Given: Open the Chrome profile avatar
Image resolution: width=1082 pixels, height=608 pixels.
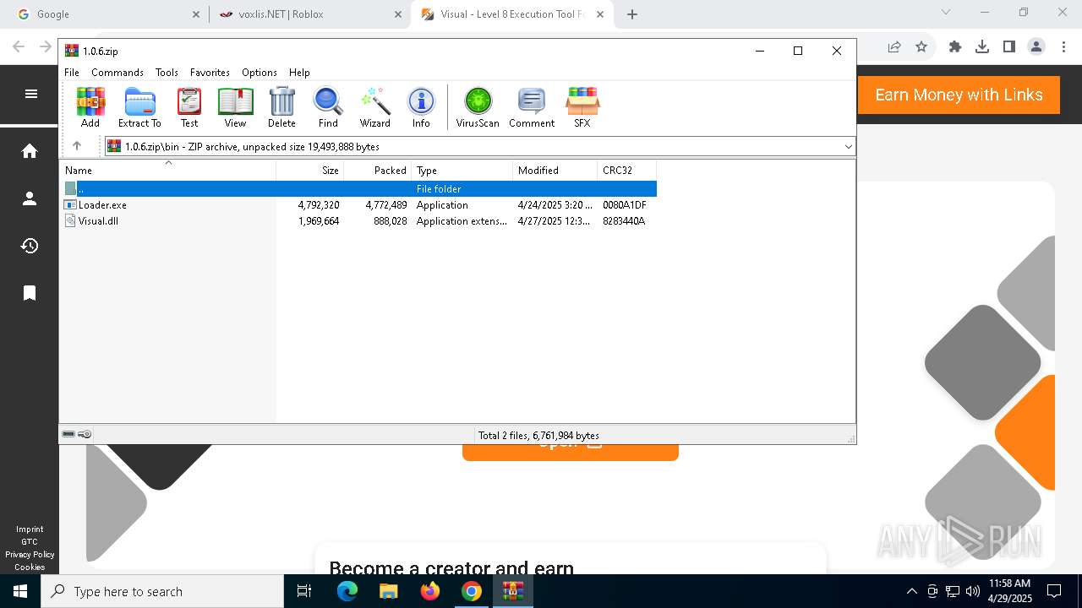Looking at the screenshot, I should pos(1036,47).
